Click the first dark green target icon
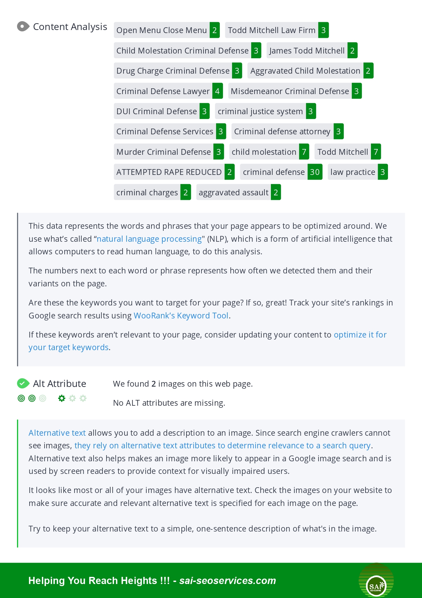The height and width of the screenshot is (598, 422). 21,398
